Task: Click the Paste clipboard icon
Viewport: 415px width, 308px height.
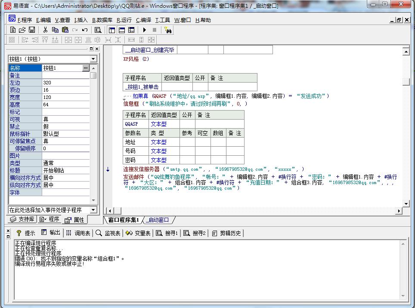Action: click(x=65, y=30)
